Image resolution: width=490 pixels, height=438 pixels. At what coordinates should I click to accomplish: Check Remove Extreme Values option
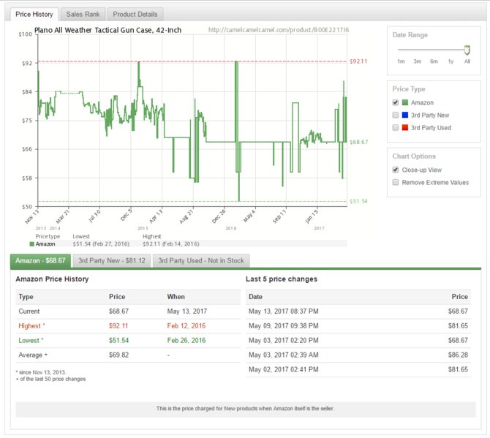[x=396, y=182]
